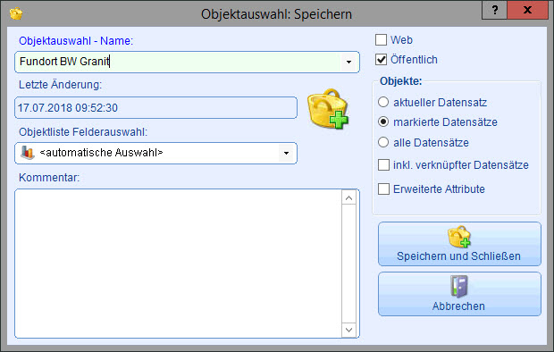Expand the Objektliste Felderauswahl dropdown arrow
The image size is (554, 352).
coord(286,153)
